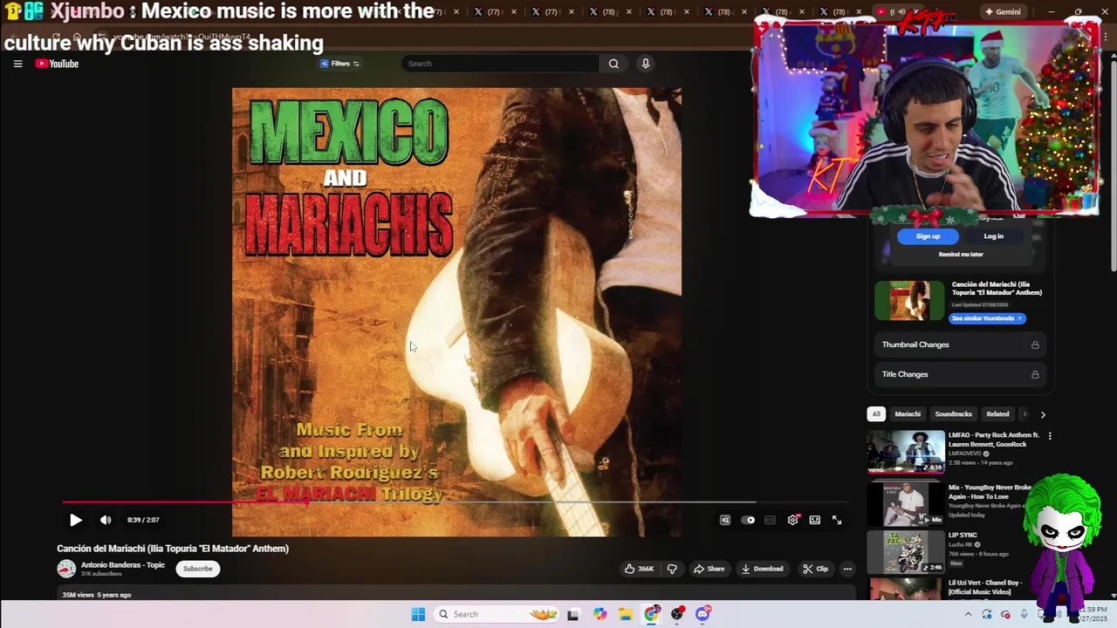Open the Canción del Mariachi extension panel thumbnail
The width and height of the screenshot is (1117, 628).
pyautogui.click(x=909, y=302)
